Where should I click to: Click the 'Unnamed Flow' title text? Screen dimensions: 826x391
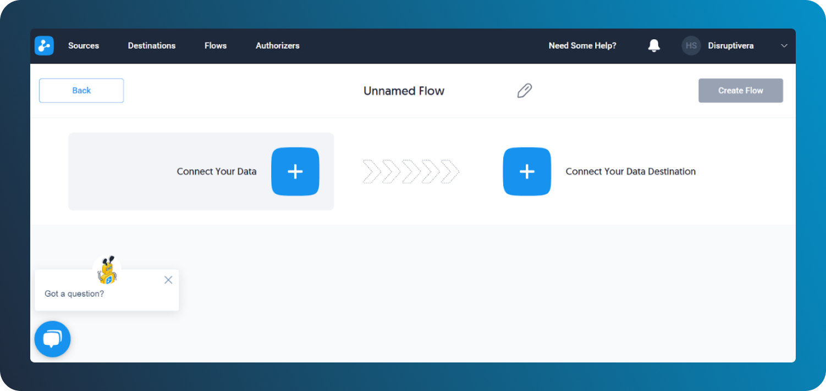[404, 91]
